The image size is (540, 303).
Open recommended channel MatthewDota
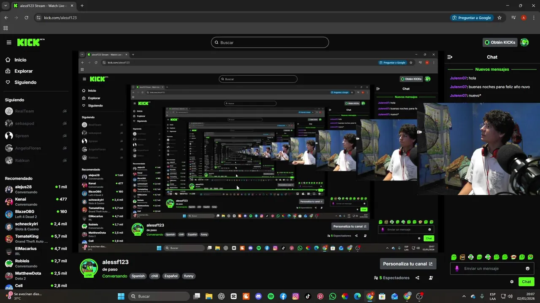pyautogui.click(x=36, y=276)
